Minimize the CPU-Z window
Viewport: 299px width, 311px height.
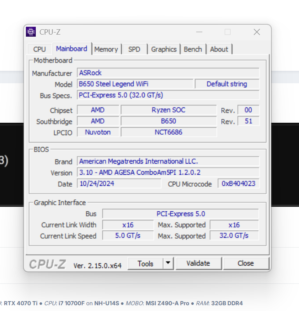pos(199,32)
